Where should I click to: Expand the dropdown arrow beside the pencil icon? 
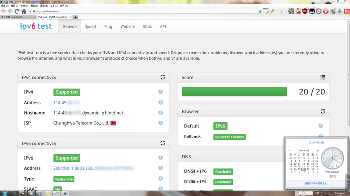click(x=277, y=11)
